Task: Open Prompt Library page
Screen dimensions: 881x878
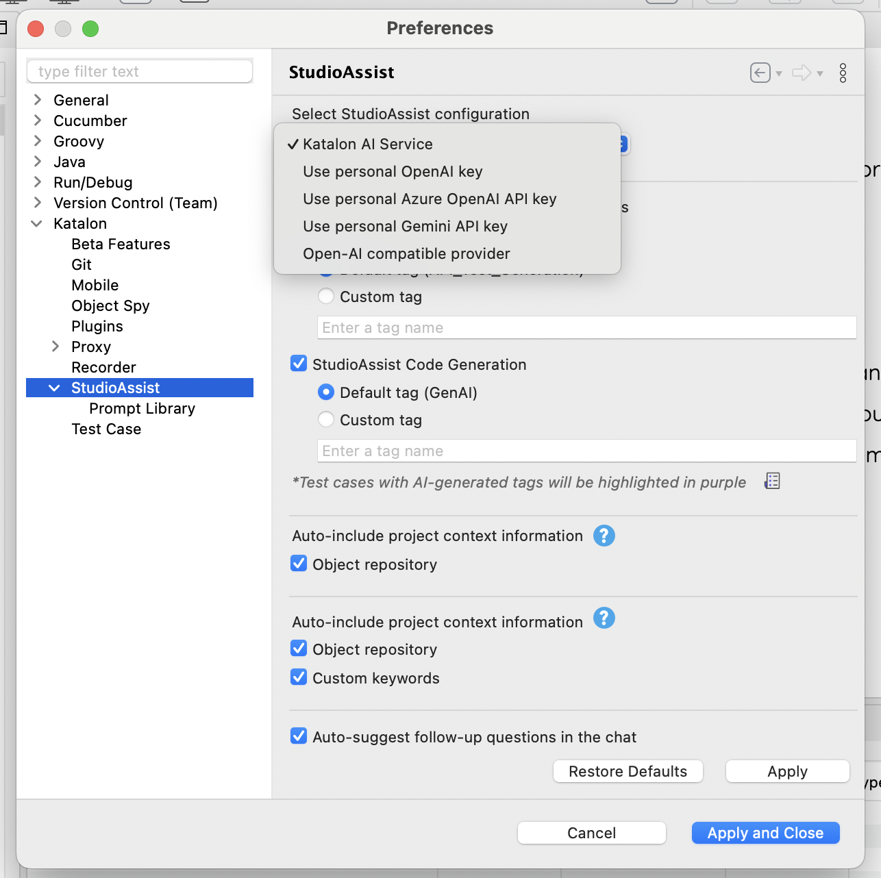Action: (x=142, y=408)
